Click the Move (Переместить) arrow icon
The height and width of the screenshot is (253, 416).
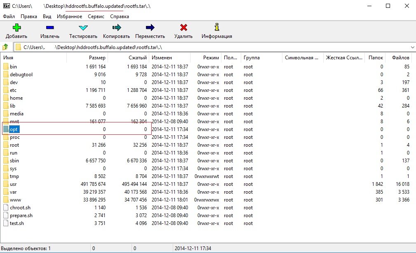(x=150, y=27)
